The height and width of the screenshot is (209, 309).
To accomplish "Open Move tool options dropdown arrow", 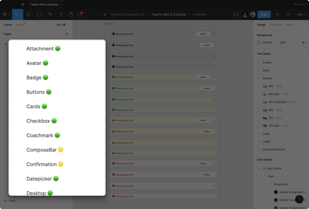I will (21, 15).
